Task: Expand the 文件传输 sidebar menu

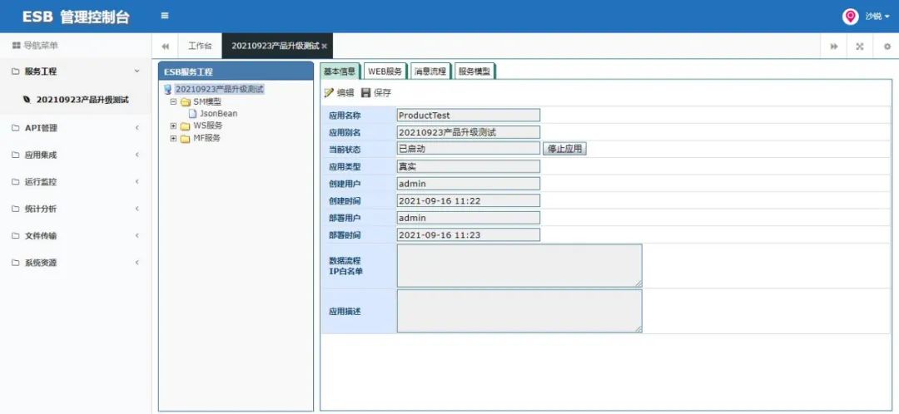Action: [x=76, y=235]
